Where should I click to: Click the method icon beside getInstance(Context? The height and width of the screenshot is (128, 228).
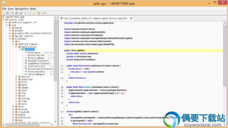[x=26, y=69]
